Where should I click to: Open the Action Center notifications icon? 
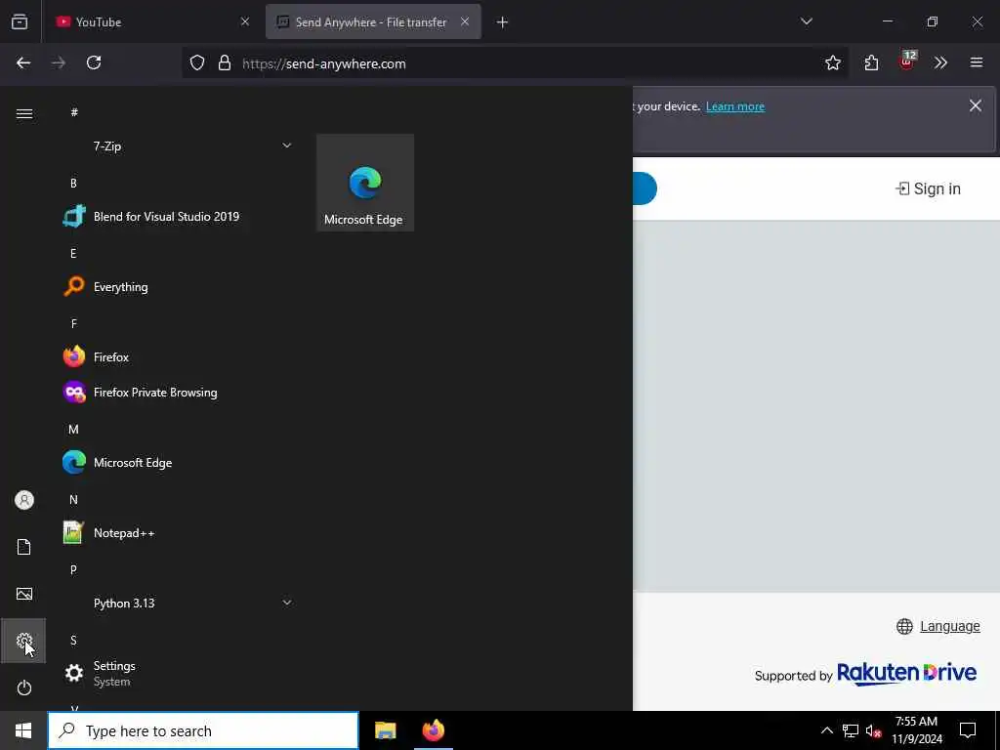968,730
